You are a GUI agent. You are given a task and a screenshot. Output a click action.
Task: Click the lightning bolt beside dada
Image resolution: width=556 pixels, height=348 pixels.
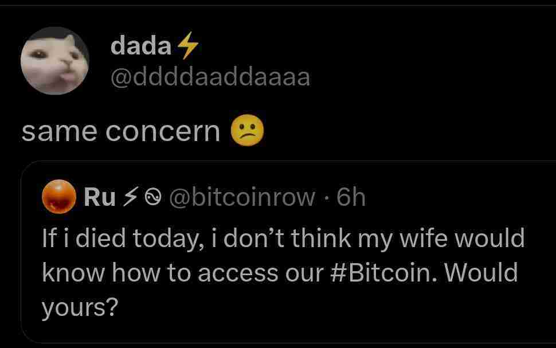point(186,45)
